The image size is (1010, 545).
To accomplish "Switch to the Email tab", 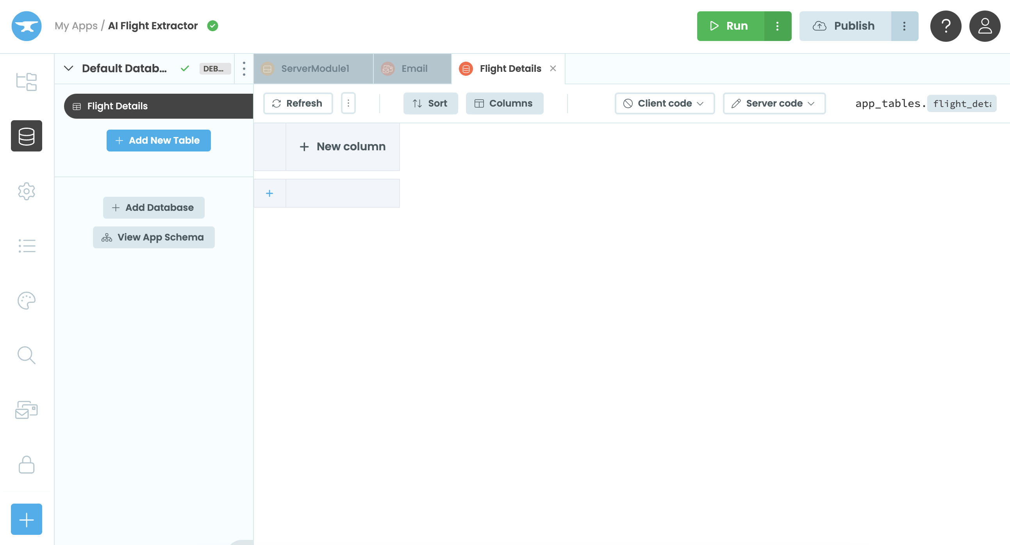I will (x=412, y=68).
